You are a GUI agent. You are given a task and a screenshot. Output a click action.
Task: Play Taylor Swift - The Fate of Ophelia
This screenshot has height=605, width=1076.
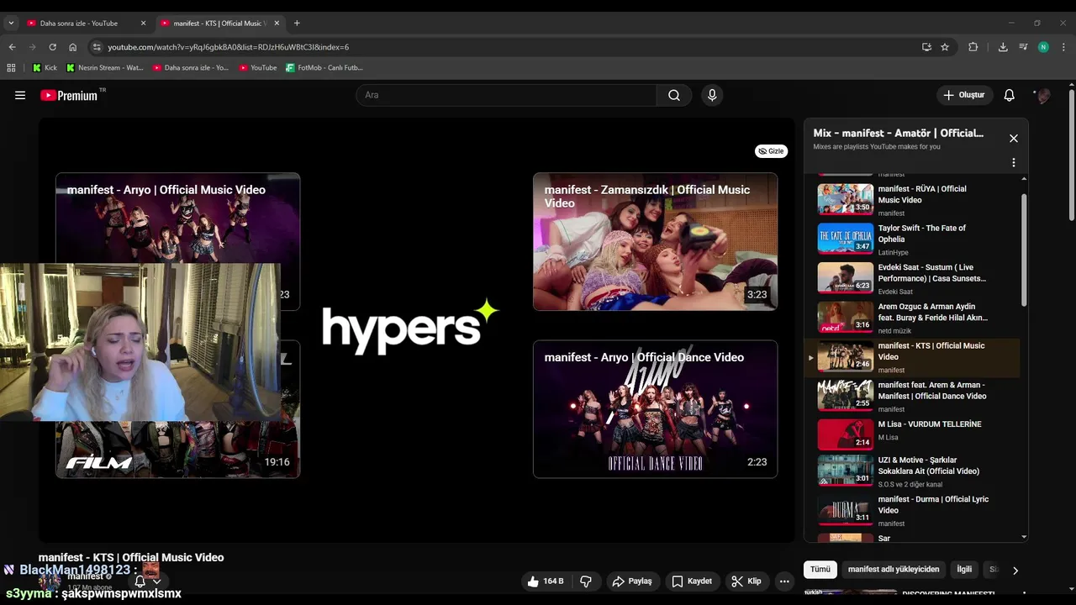click(x=918, y=239)
